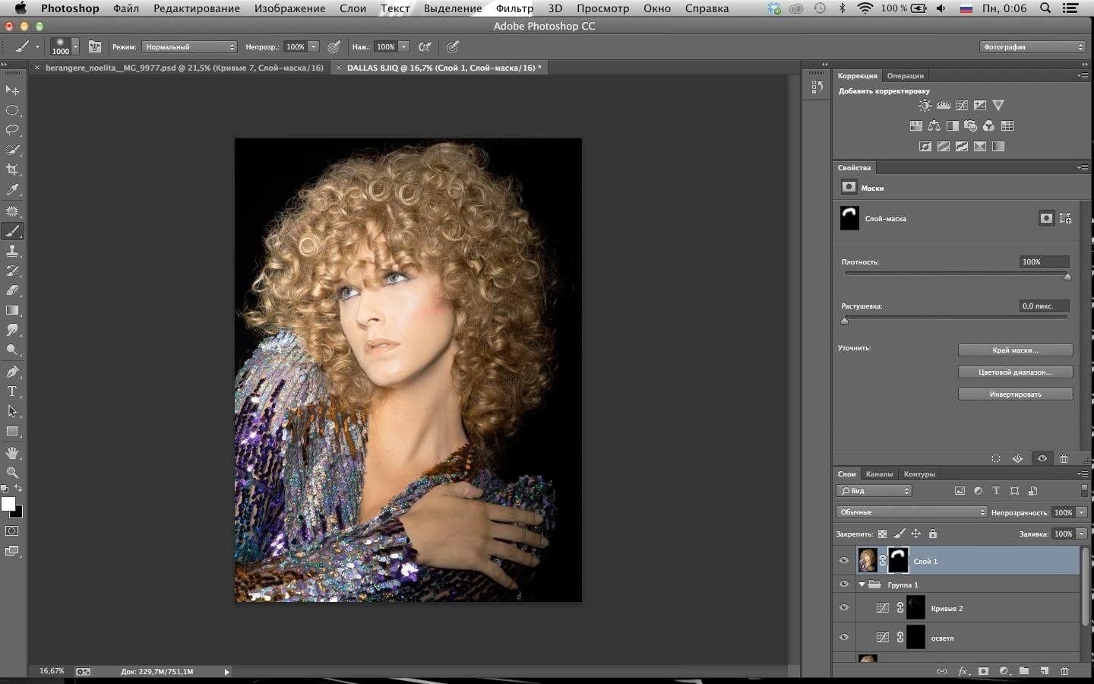Add a Curves adjustment

[x=962, y=106]
